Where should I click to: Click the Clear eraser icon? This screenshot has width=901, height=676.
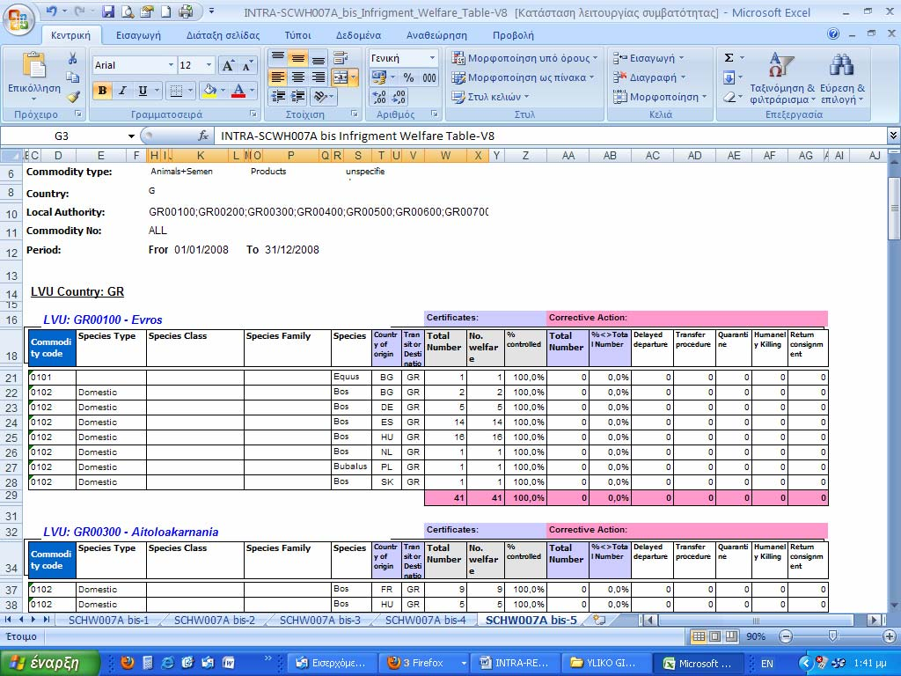(729, 97)
